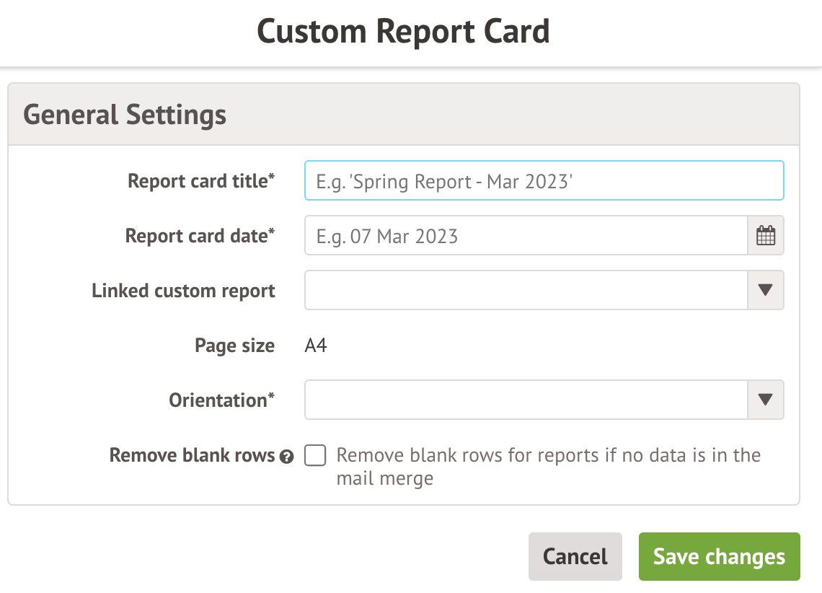The image size is (822, 593).
Task: Click the Remove blank rows help icon
Action: pyautogui.click(x=287, y=457)
